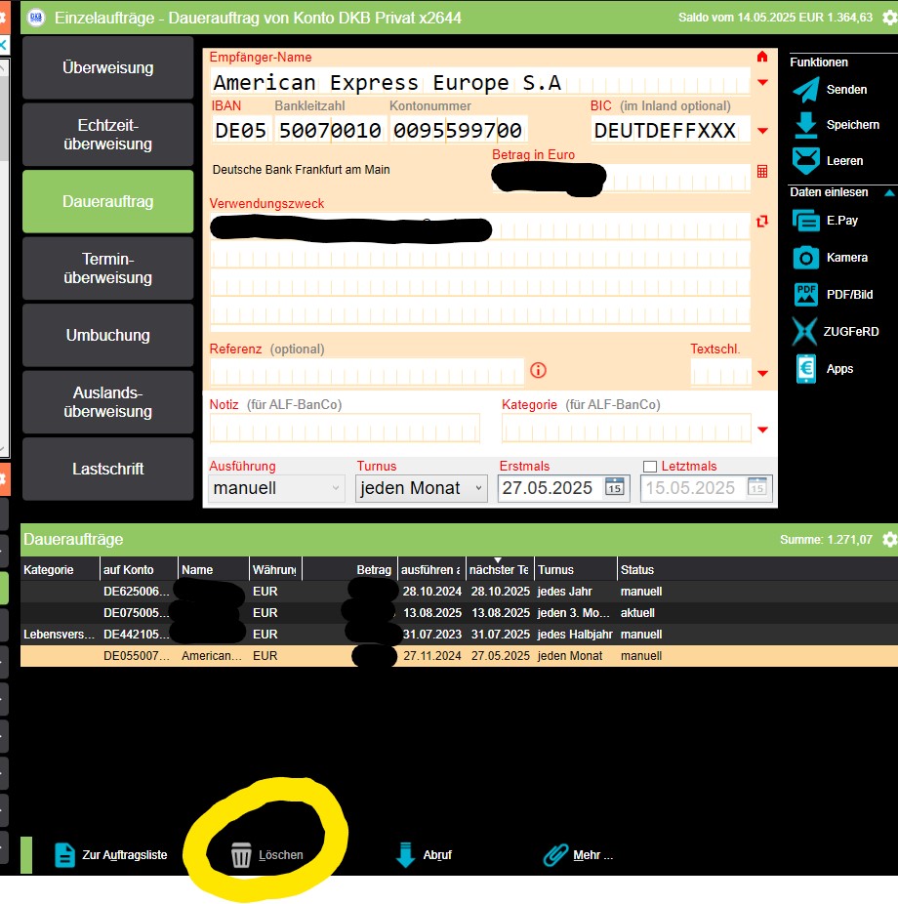898x904 pixels.
Task: Click the trash icon labeled Löschen
Action: (241, 854)
